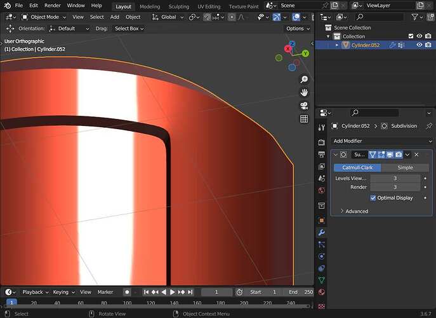The height and width of the screenshot is (318, 436).
Task: Open the Modifier properties wrench tab
Action: coord(321,232)
